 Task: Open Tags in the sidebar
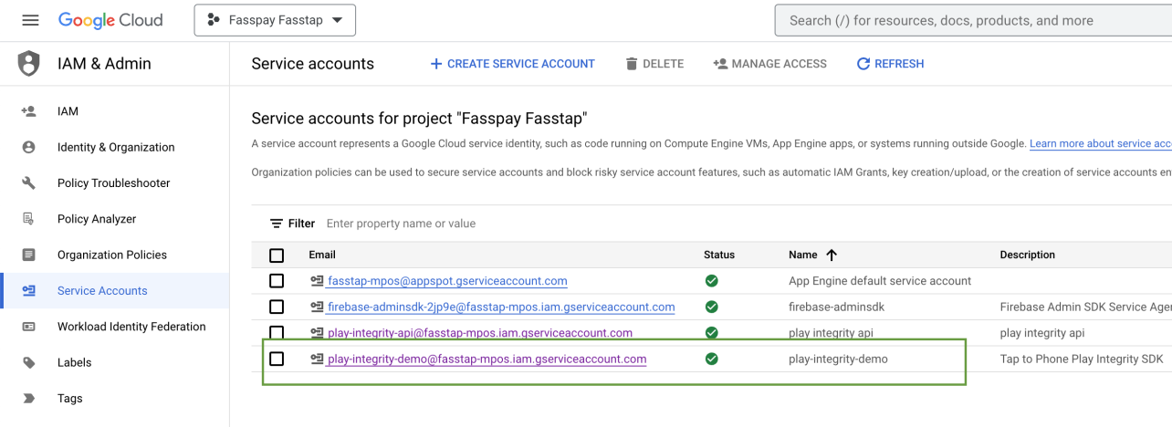70,399
